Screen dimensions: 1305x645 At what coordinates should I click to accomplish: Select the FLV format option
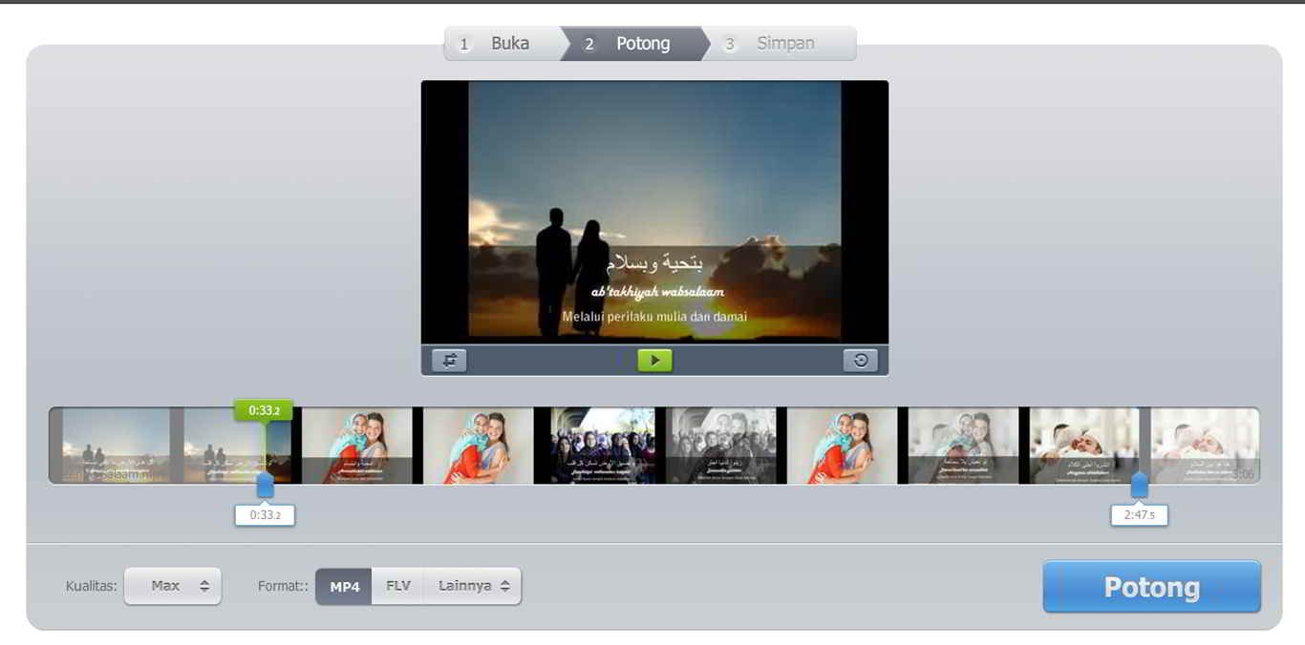point(398,586)
